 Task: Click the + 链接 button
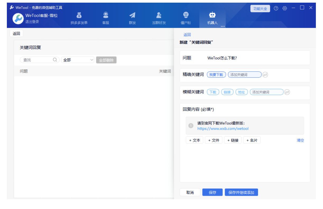[x=233, y=140]
